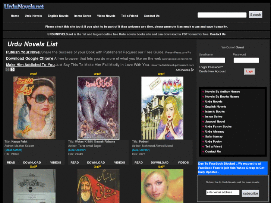Click VIDEOS for Kaaya Palat

pyautogui.click(x=56, y=162)
